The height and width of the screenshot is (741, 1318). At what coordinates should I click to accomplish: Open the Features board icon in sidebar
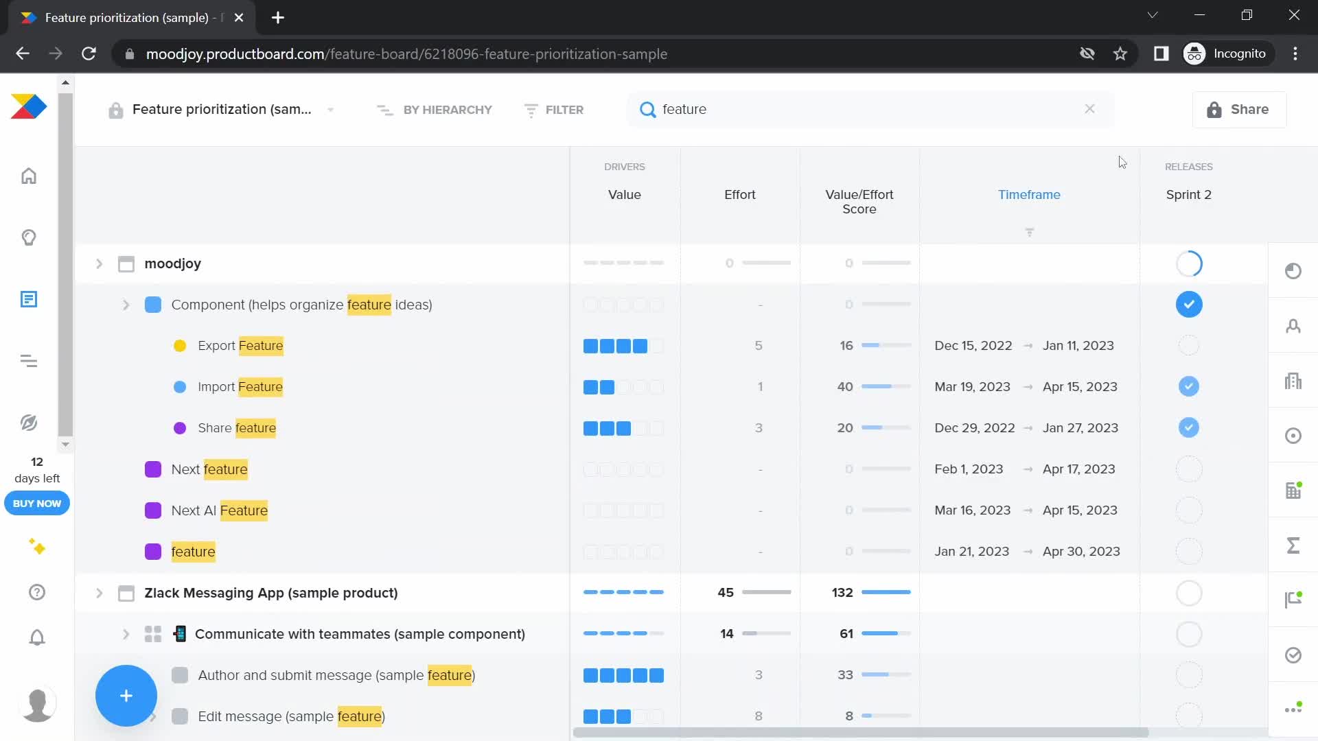point(29,299)
